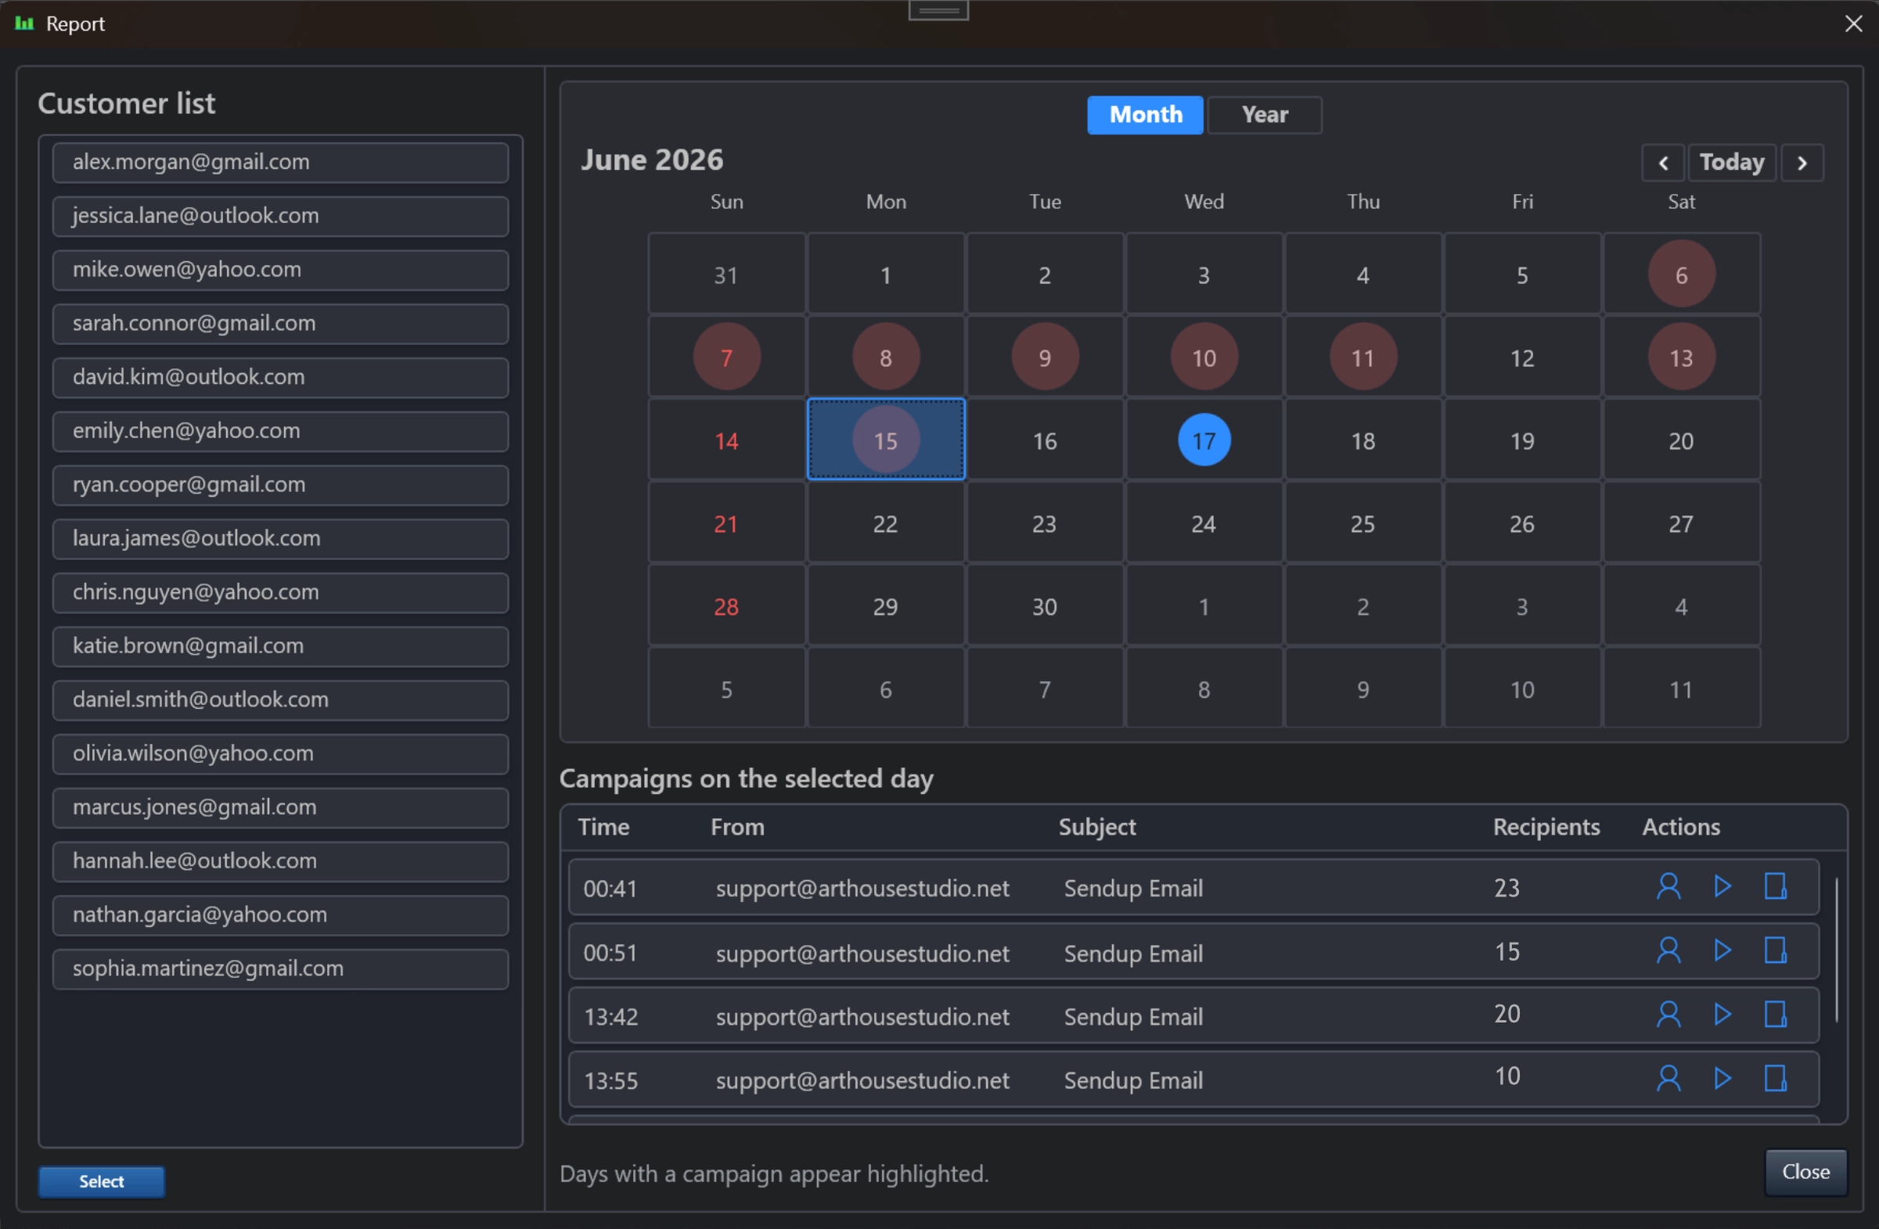Select highlighted June 13 on calendar
The width and height of the screenshot is (1879, 1229).
point(1681,357)
